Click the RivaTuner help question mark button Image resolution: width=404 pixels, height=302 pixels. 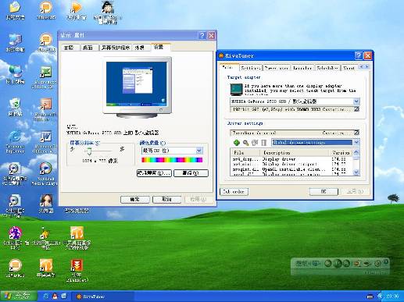pyautogui.click(x=359, y=55)
